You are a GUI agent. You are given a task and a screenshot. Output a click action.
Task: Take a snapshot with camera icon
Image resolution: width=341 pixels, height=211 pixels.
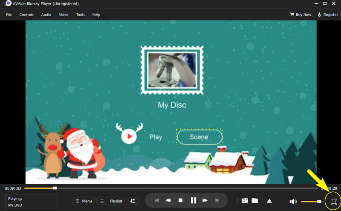pyautogui.click(x=245, y=200)
